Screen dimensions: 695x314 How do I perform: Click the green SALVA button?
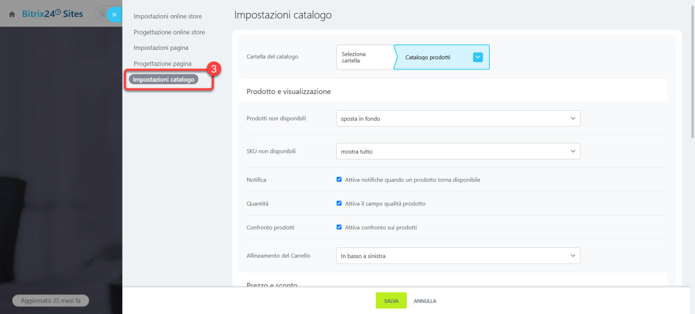click(x=391, y=300)
